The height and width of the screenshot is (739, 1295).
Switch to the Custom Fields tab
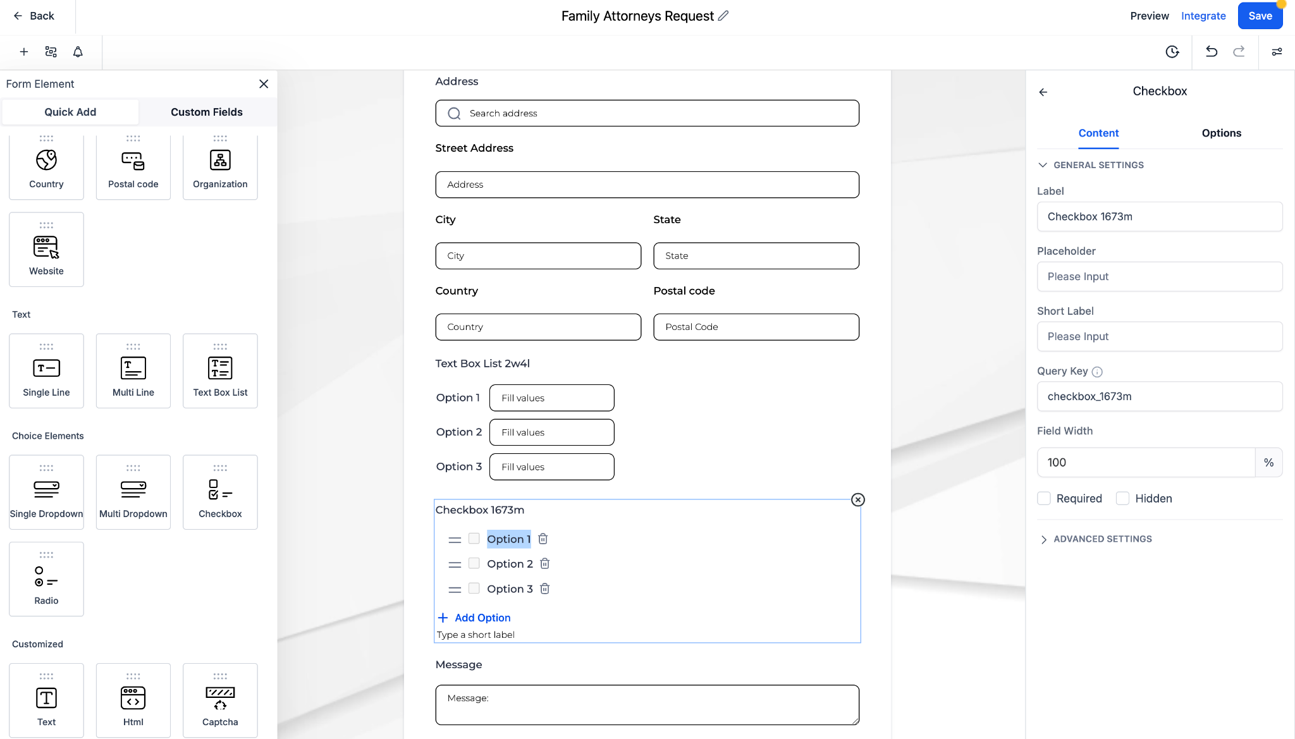click(x=207, y=112)
